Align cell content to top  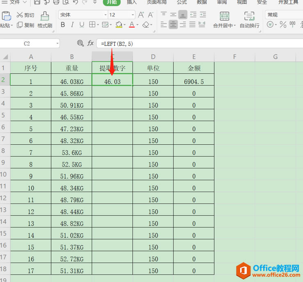click(x=164, y=15)
